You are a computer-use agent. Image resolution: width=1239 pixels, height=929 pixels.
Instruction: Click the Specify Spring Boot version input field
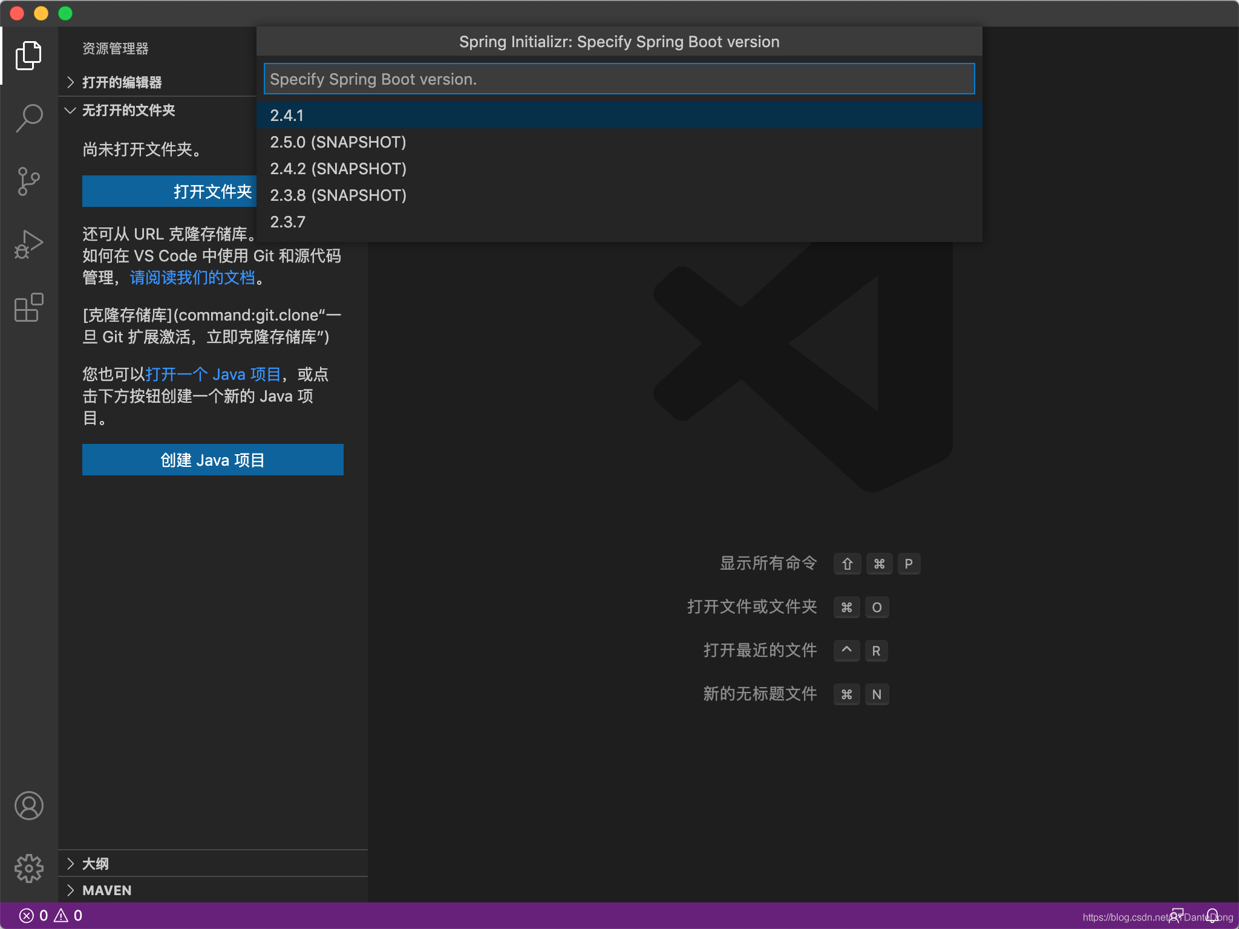point(619,79)
